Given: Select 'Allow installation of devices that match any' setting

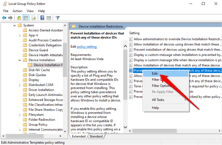Looking at the screenshot, I should click(177, 65).
